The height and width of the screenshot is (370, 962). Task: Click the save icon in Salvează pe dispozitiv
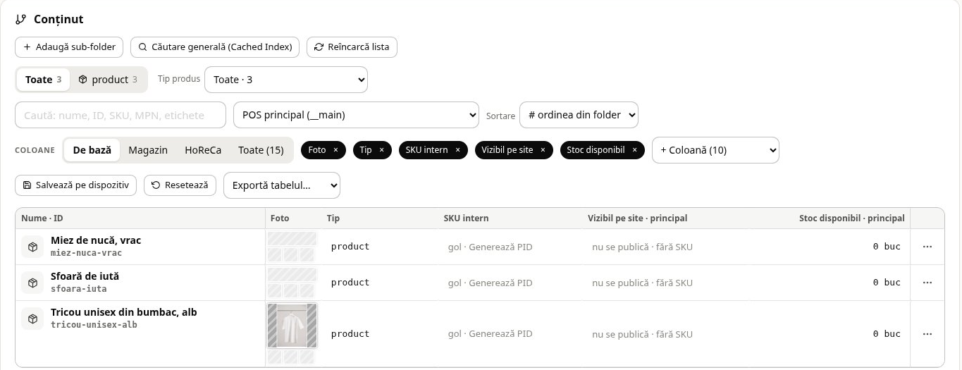click(x=27, y=185)
